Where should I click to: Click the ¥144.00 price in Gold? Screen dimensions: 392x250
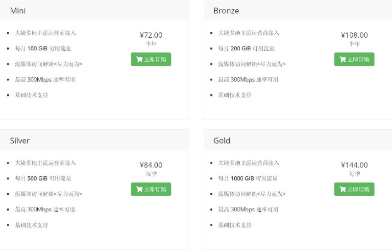[x=354, y=165]
